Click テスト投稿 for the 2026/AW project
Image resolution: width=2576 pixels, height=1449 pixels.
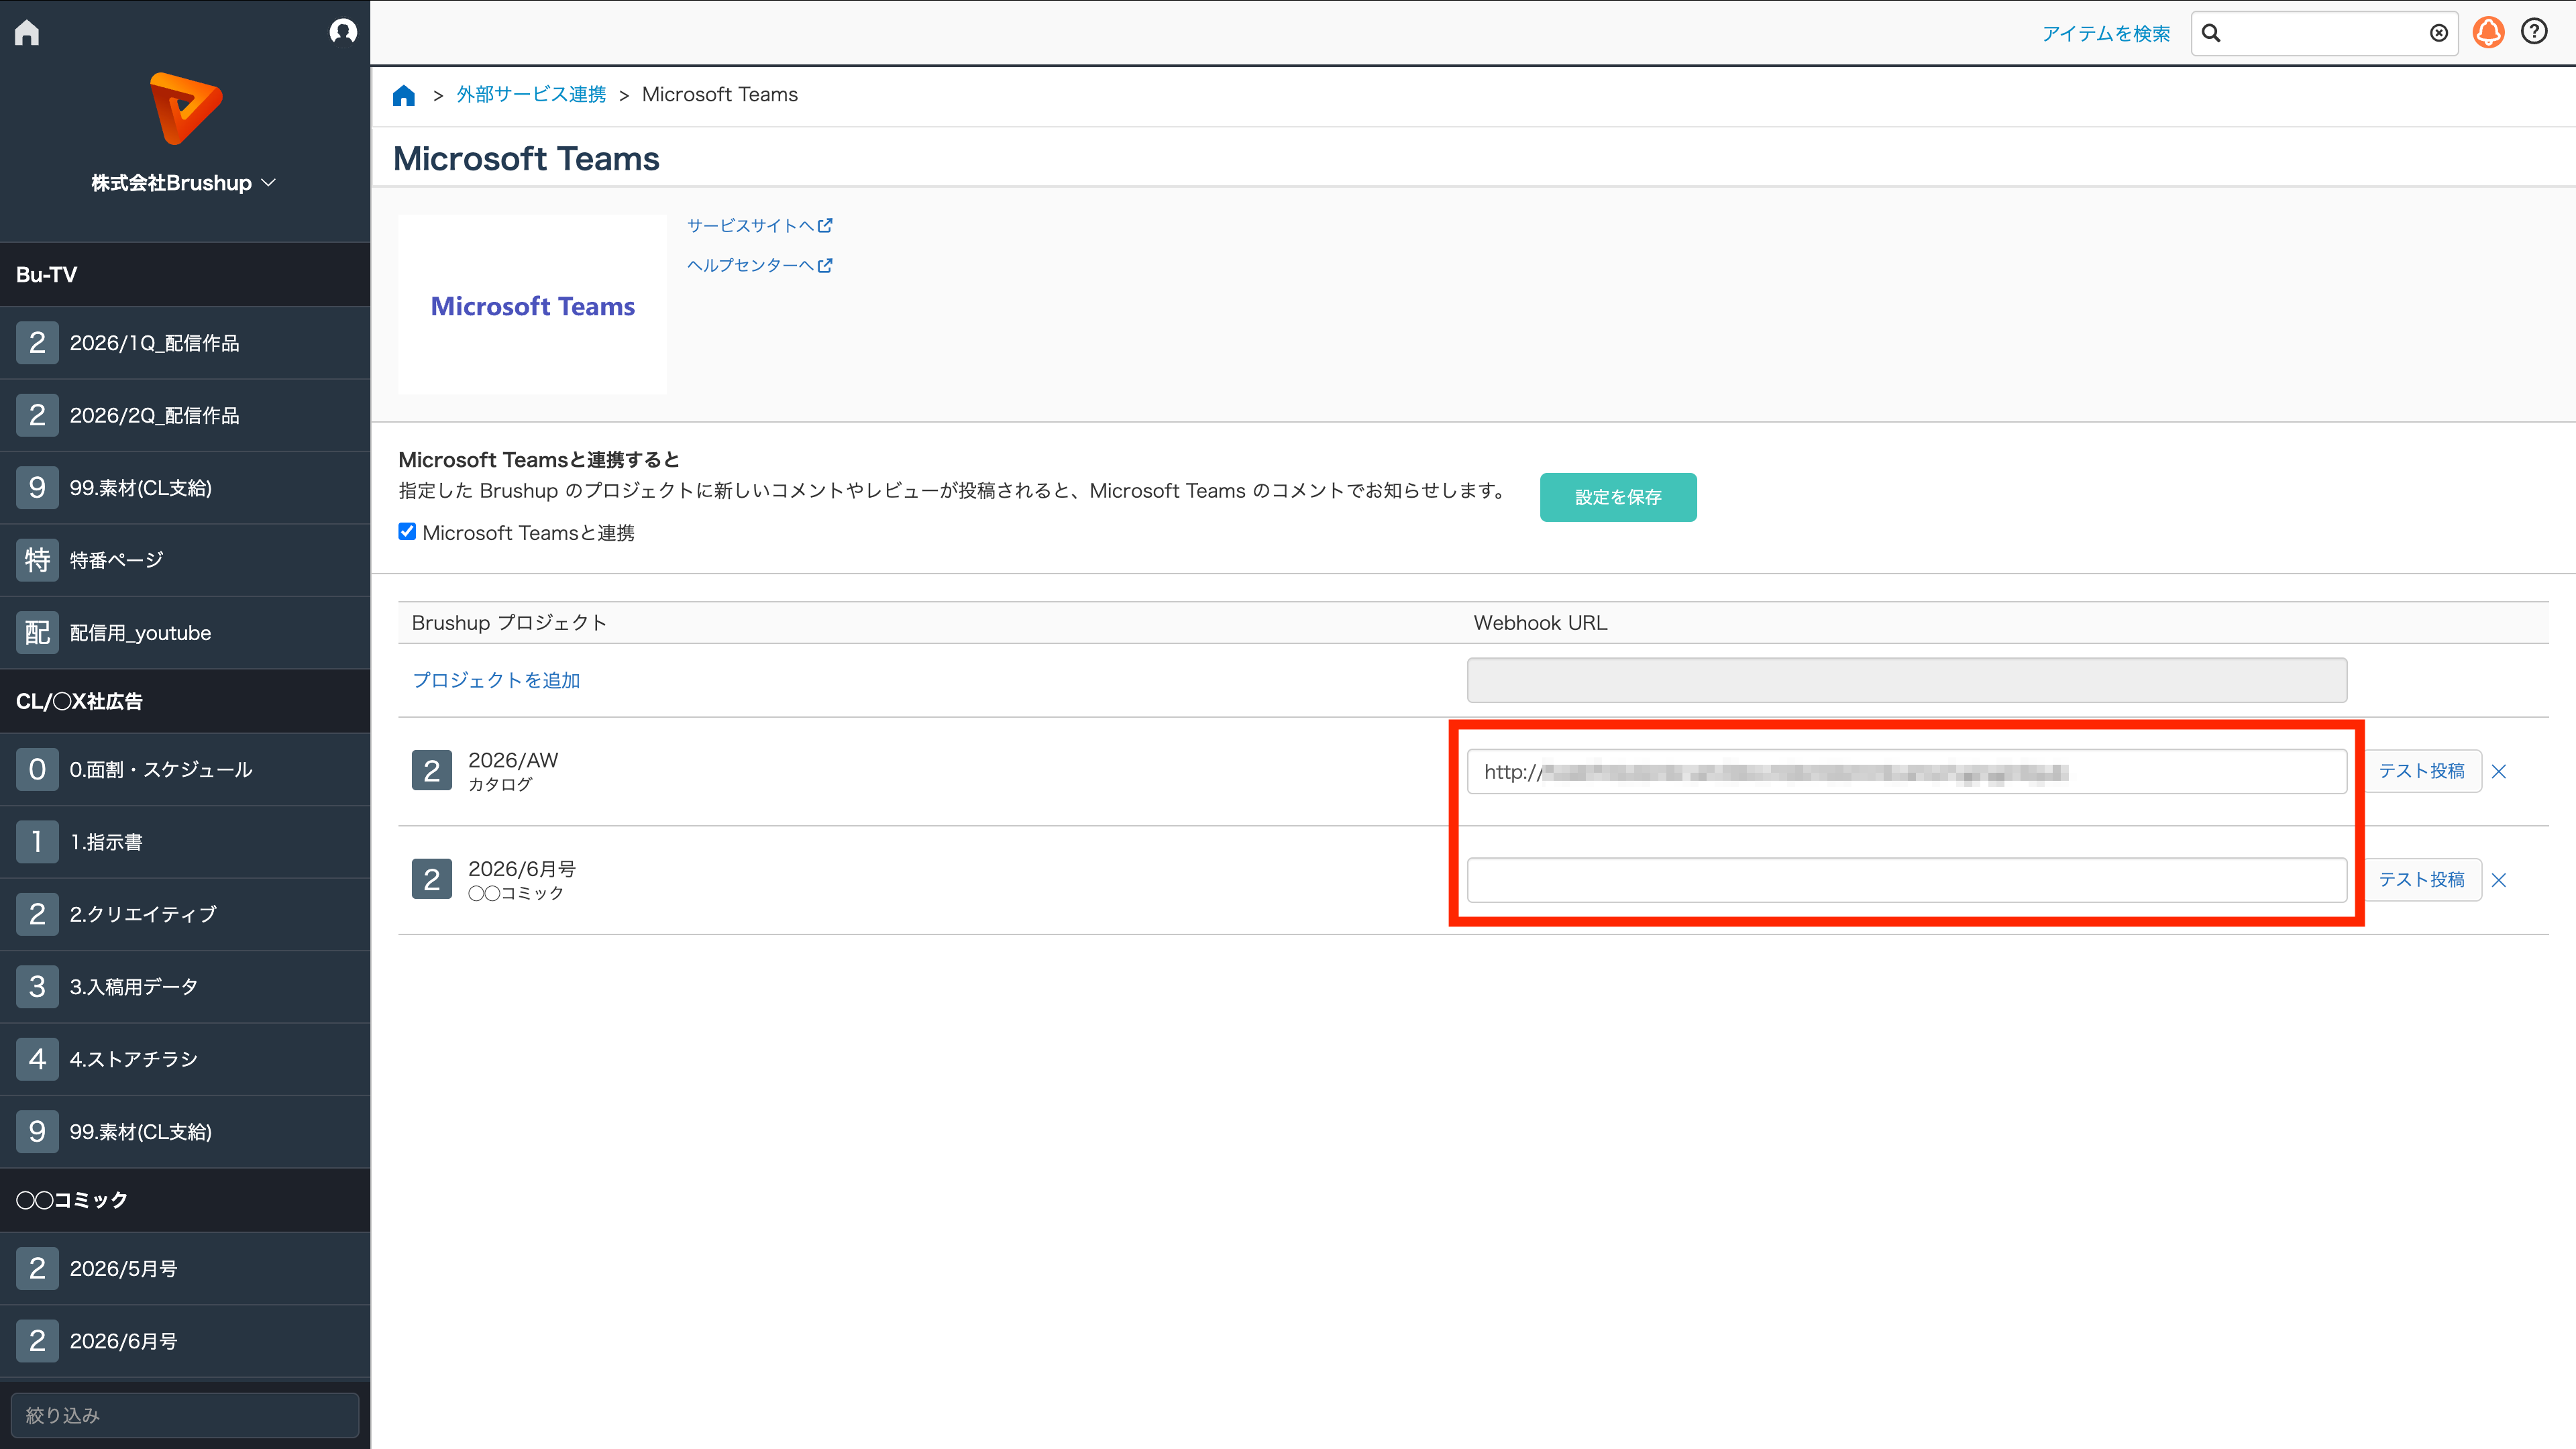pyautogui.click(x=2422, y=771)
